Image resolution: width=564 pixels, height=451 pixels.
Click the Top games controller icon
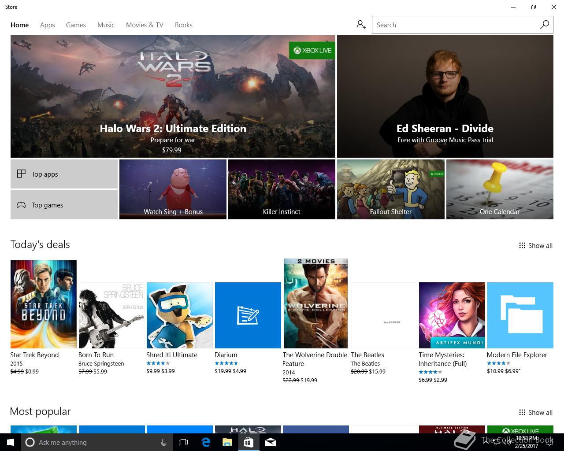tap(21, 205)
